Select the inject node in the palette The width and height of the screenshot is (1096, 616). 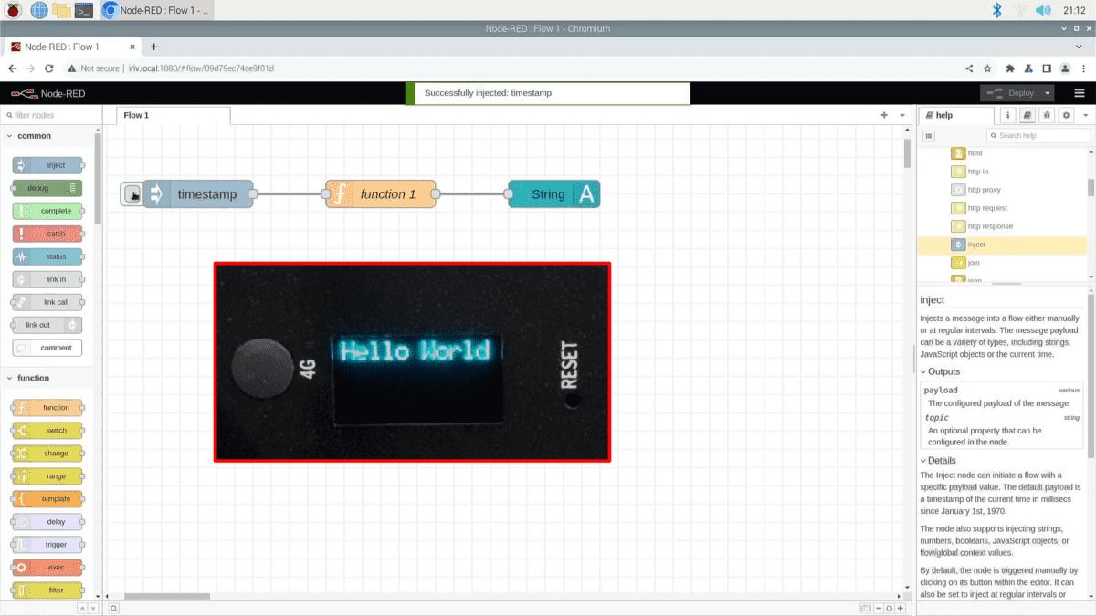[47, 165]
